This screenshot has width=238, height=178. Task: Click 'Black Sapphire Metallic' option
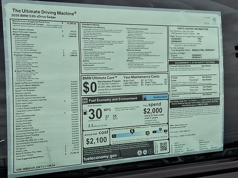(23, 30)
